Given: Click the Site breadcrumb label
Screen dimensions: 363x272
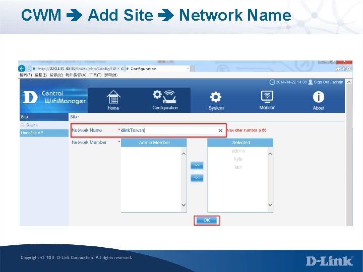Looking at the screenshot, I should (x=74, y=117).
